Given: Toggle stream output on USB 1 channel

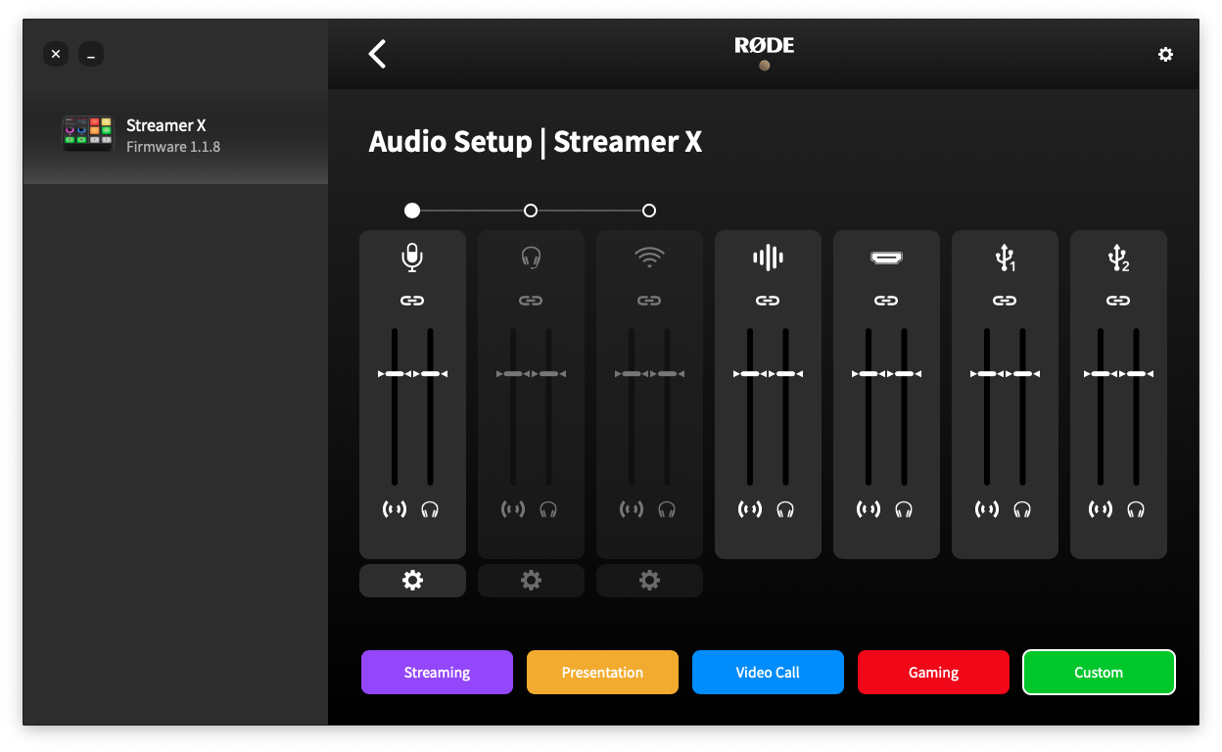Looking at the screenshot, I should [987, 509].
